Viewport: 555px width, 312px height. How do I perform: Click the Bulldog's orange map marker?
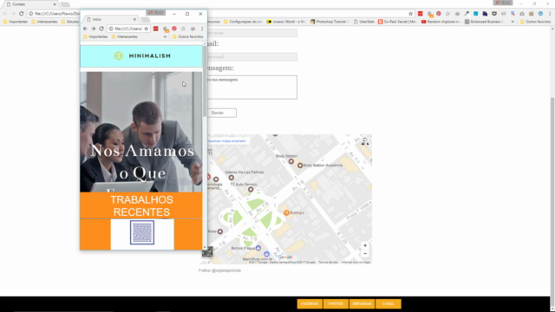[x=286, y=212]
